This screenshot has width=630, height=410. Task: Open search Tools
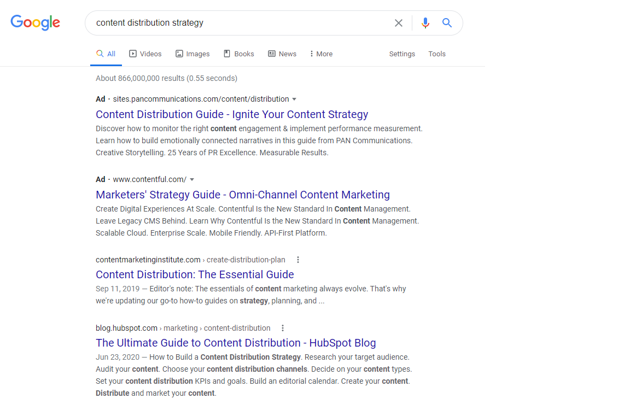pos(437,54)
